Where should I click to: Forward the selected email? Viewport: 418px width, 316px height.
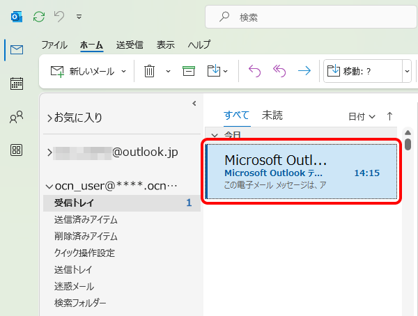(304, 70)
